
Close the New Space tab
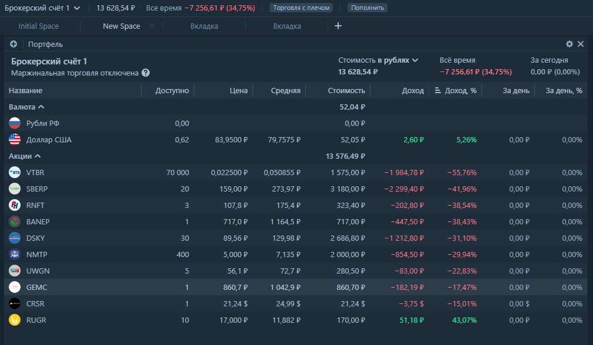pos(152,26)
